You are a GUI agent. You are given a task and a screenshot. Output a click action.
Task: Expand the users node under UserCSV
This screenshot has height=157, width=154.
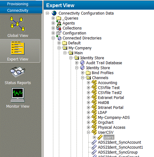(94, 137)
